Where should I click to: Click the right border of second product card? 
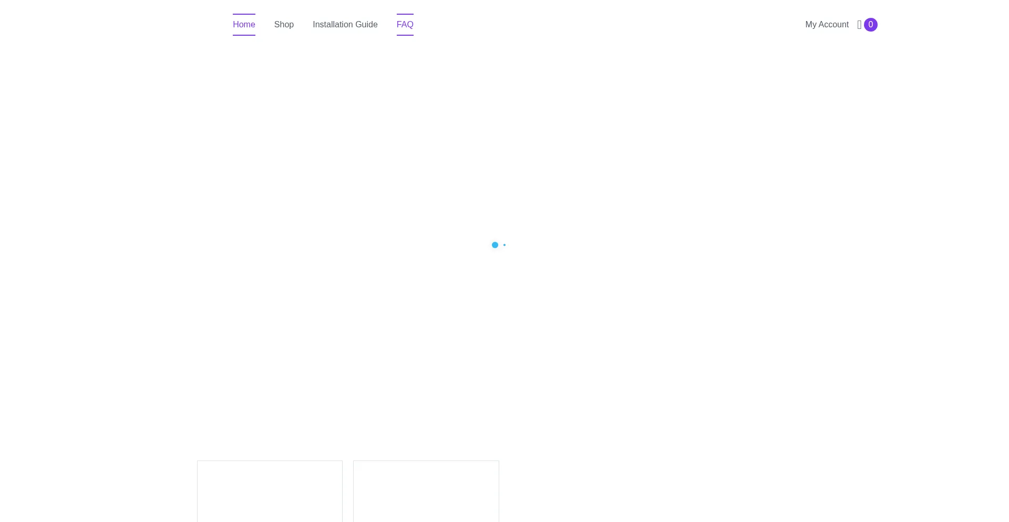click(x=499, y=492)
